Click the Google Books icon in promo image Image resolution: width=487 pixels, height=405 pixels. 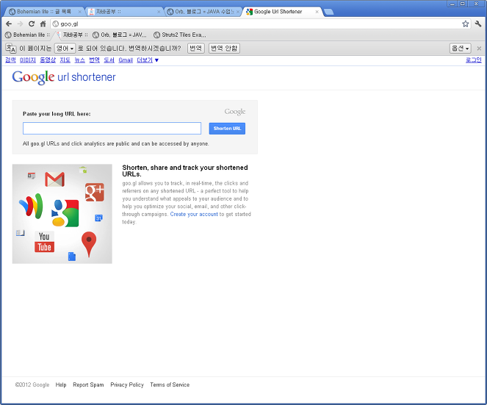pyautogui.click(x=20, y=233)
